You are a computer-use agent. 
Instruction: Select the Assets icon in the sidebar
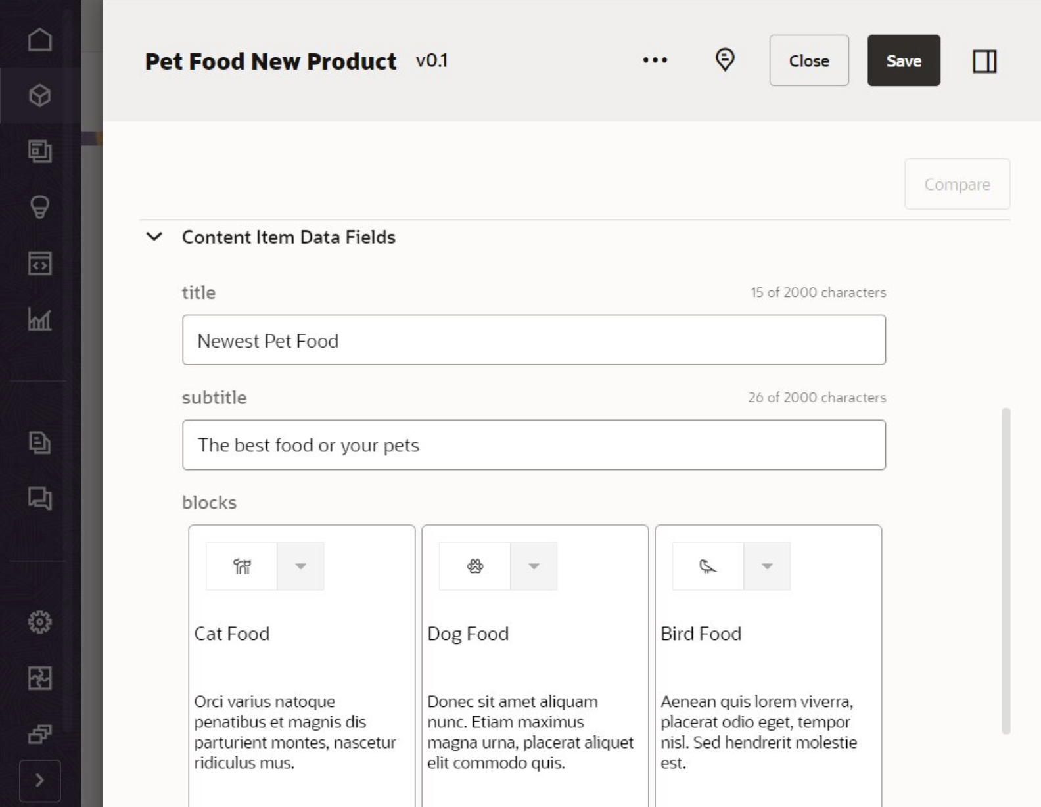point(40,94)
